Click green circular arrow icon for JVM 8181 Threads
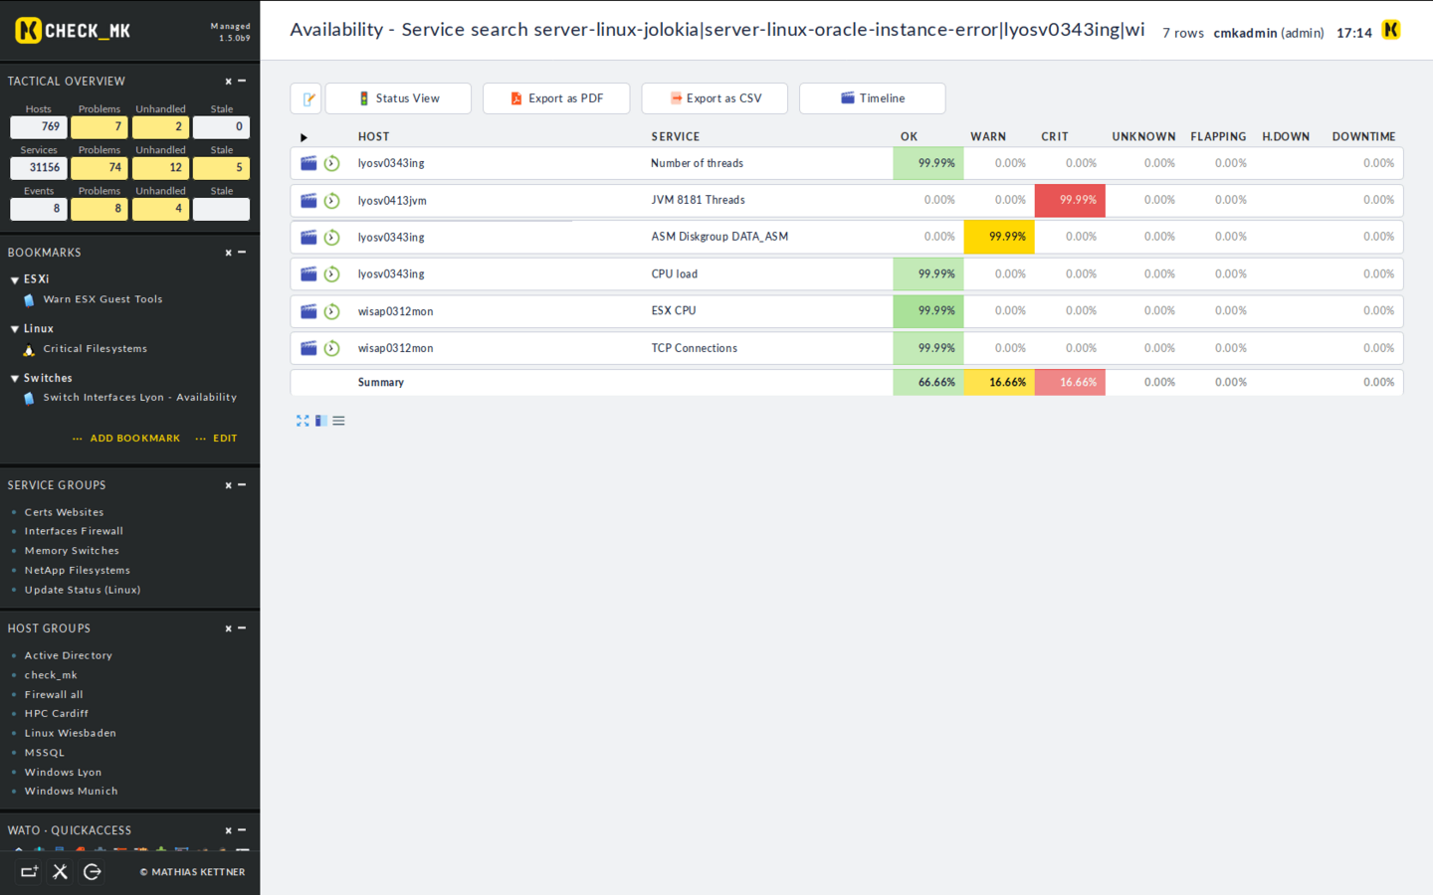The height and width of the screenshot is (895, 1433). 332,201
